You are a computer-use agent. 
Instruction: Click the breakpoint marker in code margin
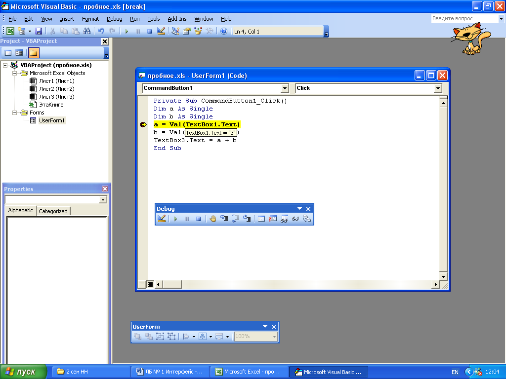(143, 124)
